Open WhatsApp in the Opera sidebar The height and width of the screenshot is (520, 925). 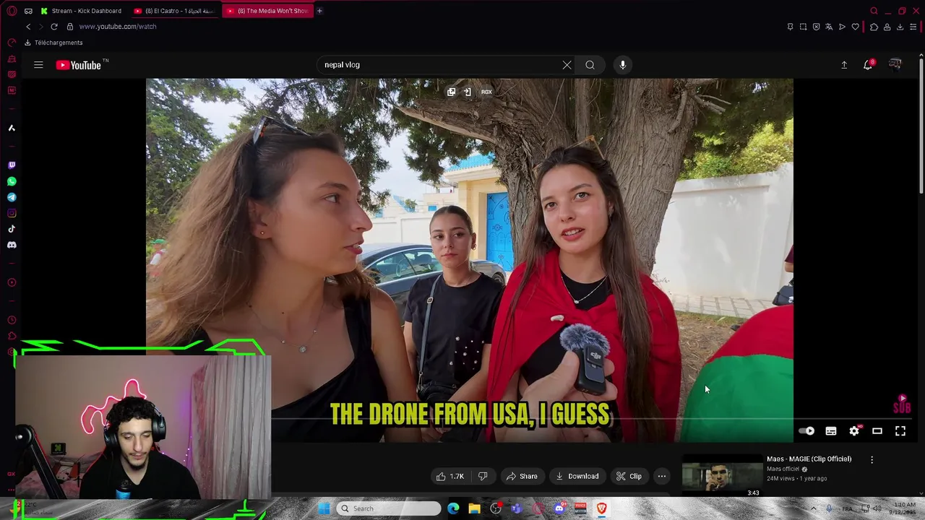tap(12, 181)
